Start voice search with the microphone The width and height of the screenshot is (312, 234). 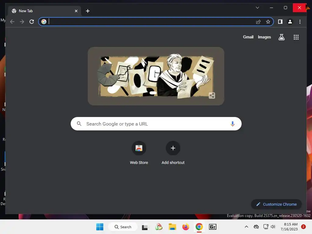232,124
